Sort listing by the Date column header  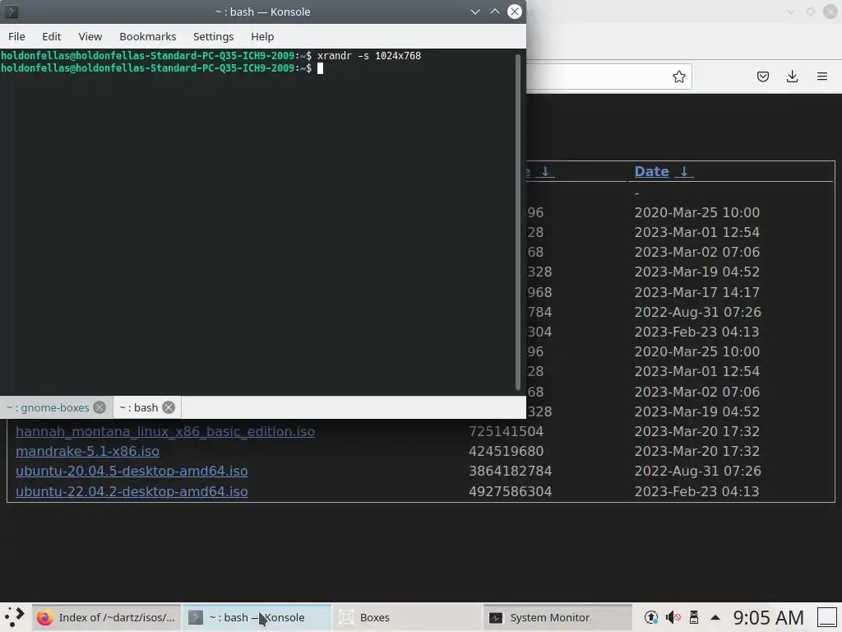click(x=651, y=171)
